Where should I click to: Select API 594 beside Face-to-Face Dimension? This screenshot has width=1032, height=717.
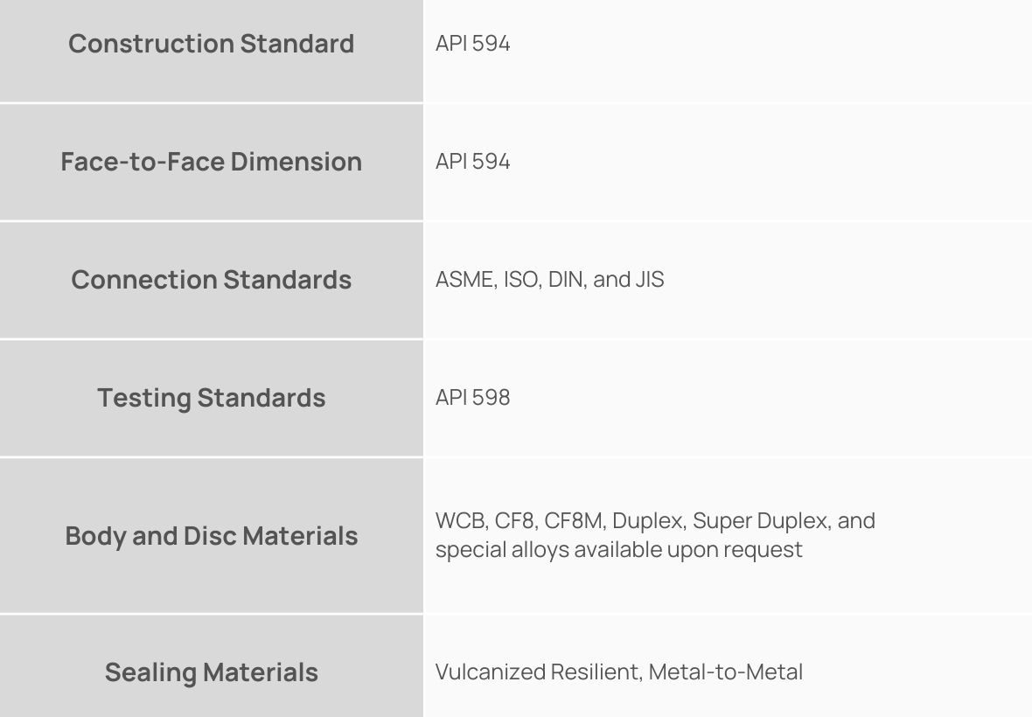pyautogui.click(x=472, y=162)
